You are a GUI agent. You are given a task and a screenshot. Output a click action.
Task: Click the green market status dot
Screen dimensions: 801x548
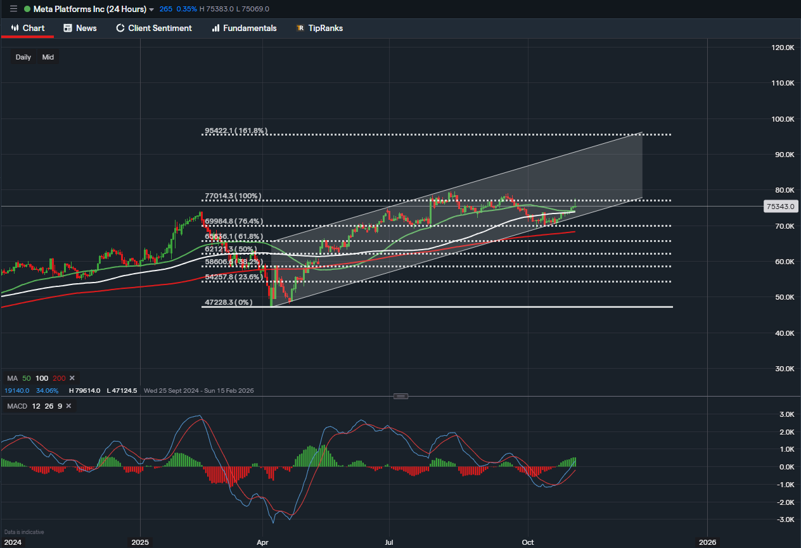pos(27,9)
